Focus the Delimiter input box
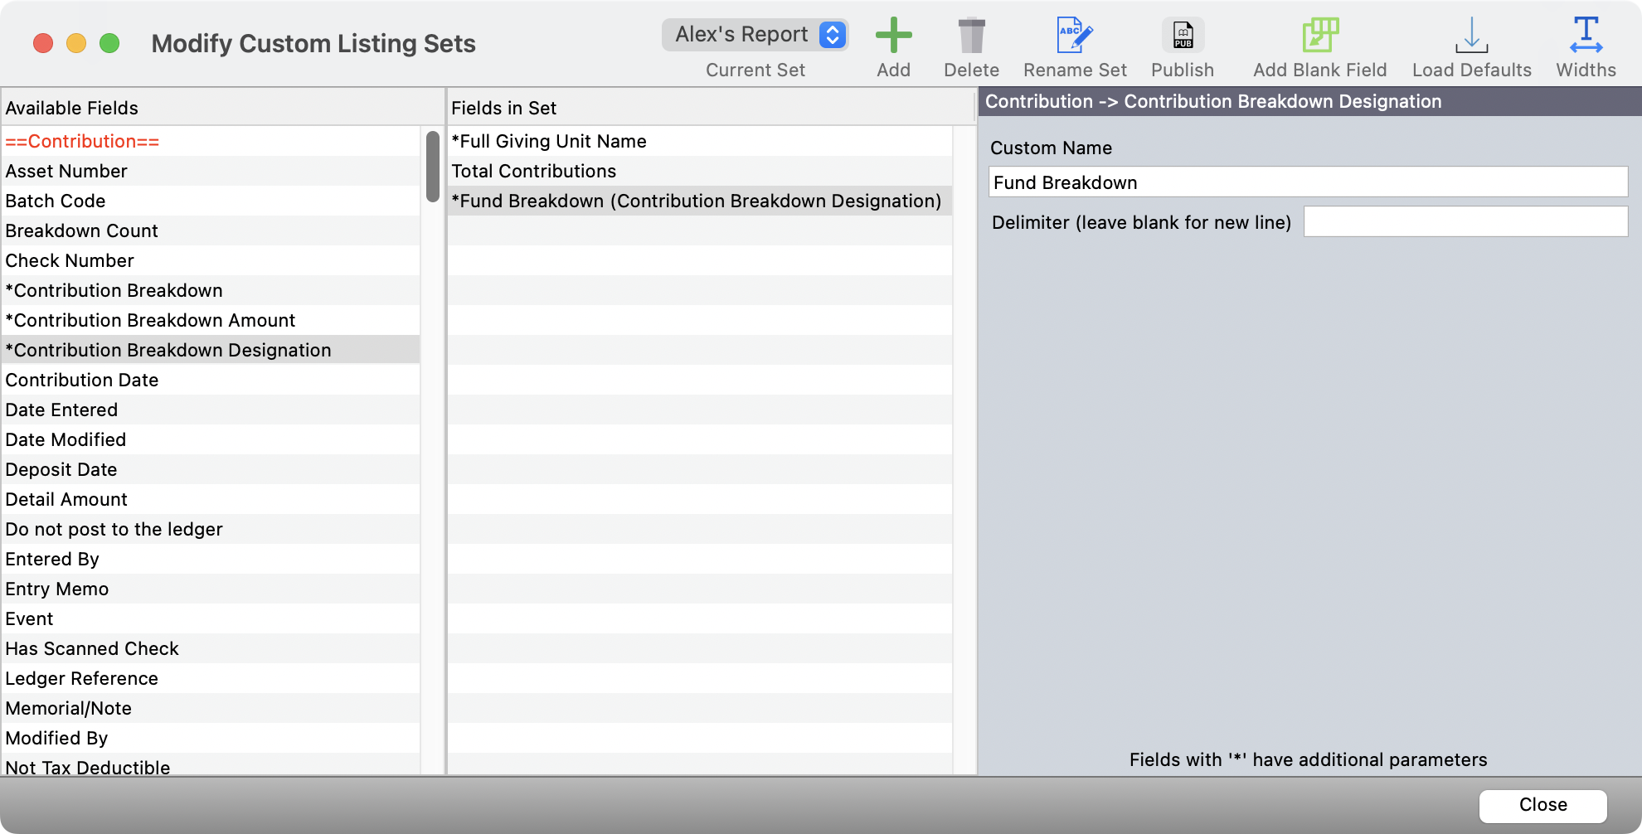 click(1465, 222)
